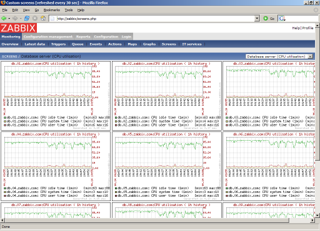Click the Done status bar text
Screen dimensions: 320x231
(6, 227)
